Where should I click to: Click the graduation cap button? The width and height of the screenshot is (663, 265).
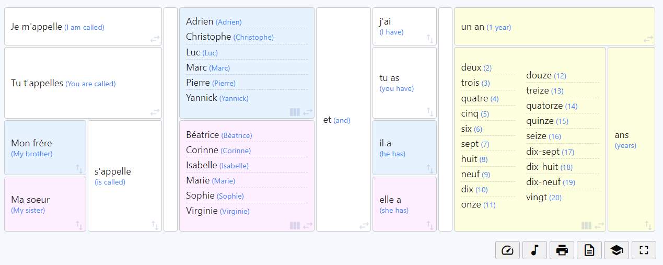(616, 250)
